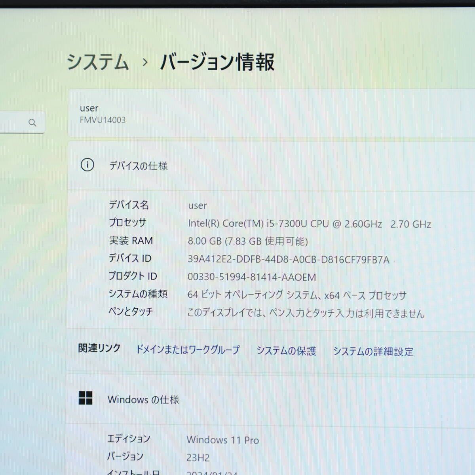The image size is (475, 475).
Task: Click the ペンとタッチ row description
Action: (x=305, y=313)
